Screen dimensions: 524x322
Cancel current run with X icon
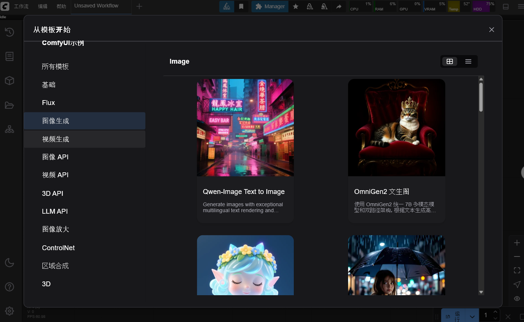pos(508,316)
